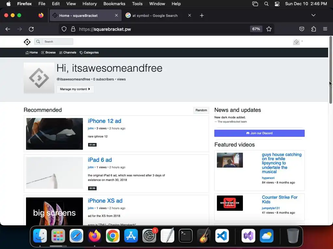Expand 'Manage my content' button
Image resolution: width=333 pixels, height=249 pixels.
(x=75, y=89)
